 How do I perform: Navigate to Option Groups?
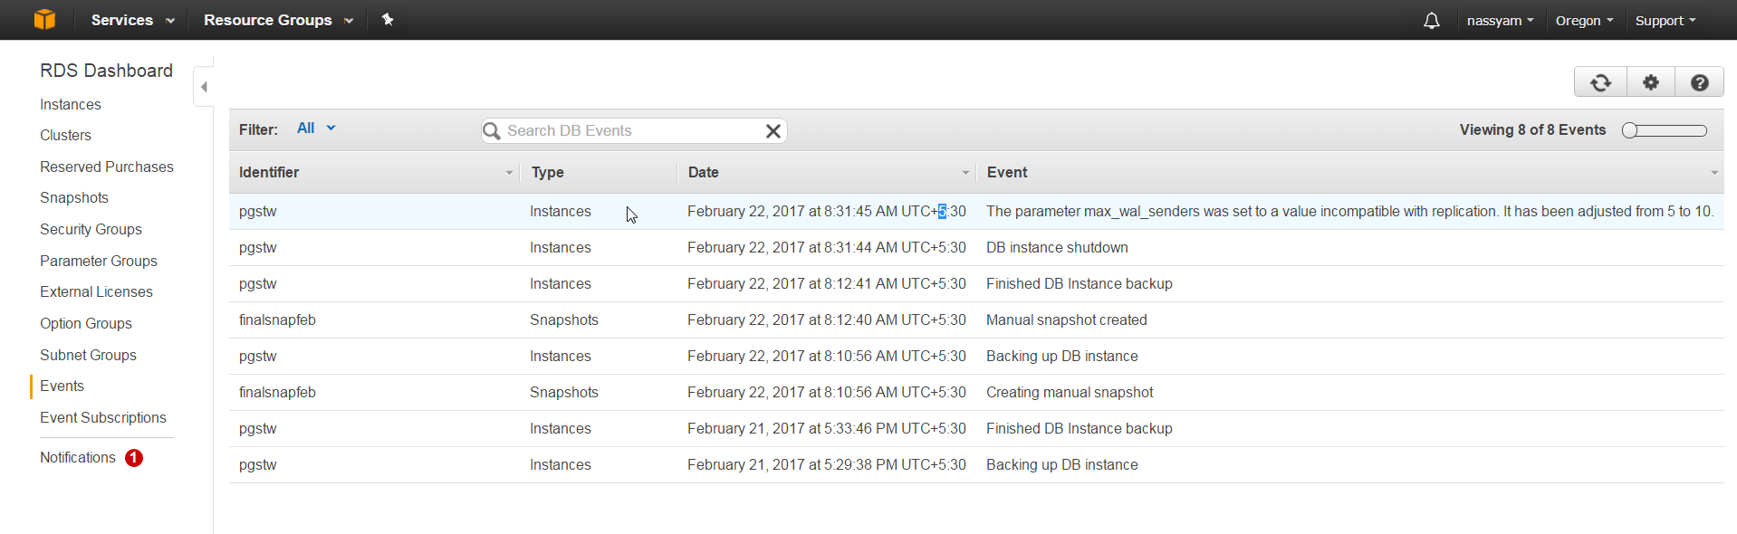[x=86, y=324]
